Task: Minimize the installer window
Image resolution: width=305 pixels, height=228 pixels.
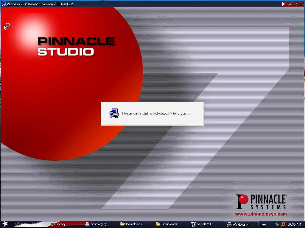Action: point(290,4)
